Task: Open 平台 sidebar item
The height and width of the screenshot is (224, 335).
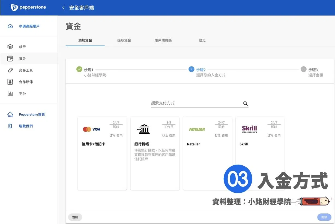Action: pyautogui.click(x=22, y=94)
